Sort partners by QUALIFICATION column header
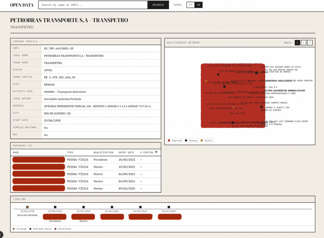 pos(103,153)
